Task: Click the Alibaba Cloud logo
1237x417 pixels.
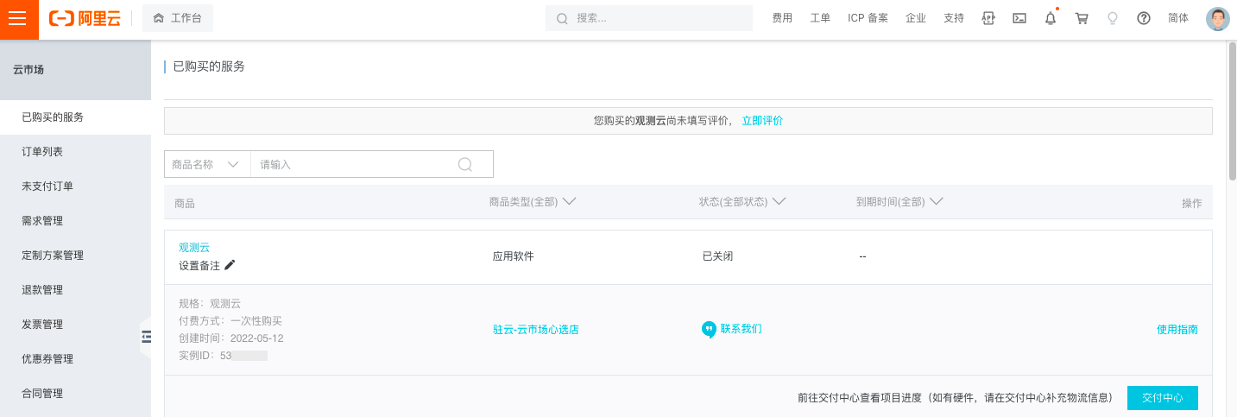Action: pyautogui.click(x=85, y=18)
